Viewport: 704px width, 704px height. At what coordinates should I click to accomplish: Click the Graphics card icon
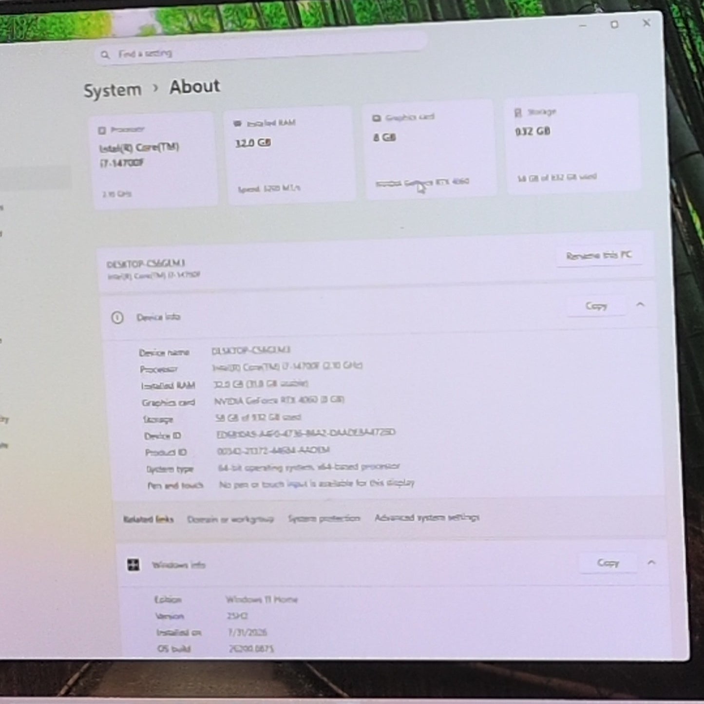(376, 118)
